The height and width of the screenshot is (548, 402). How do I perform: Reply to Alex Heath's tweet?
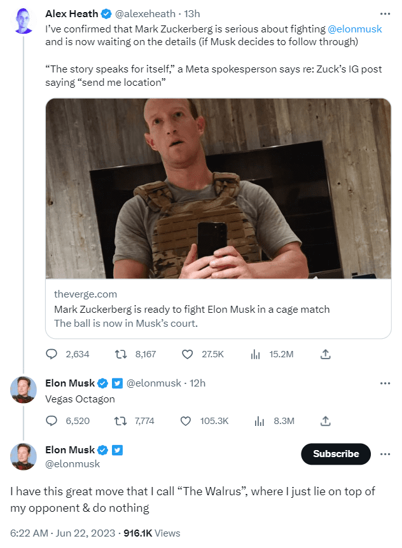pyautogui.click(x=52, y=354)
